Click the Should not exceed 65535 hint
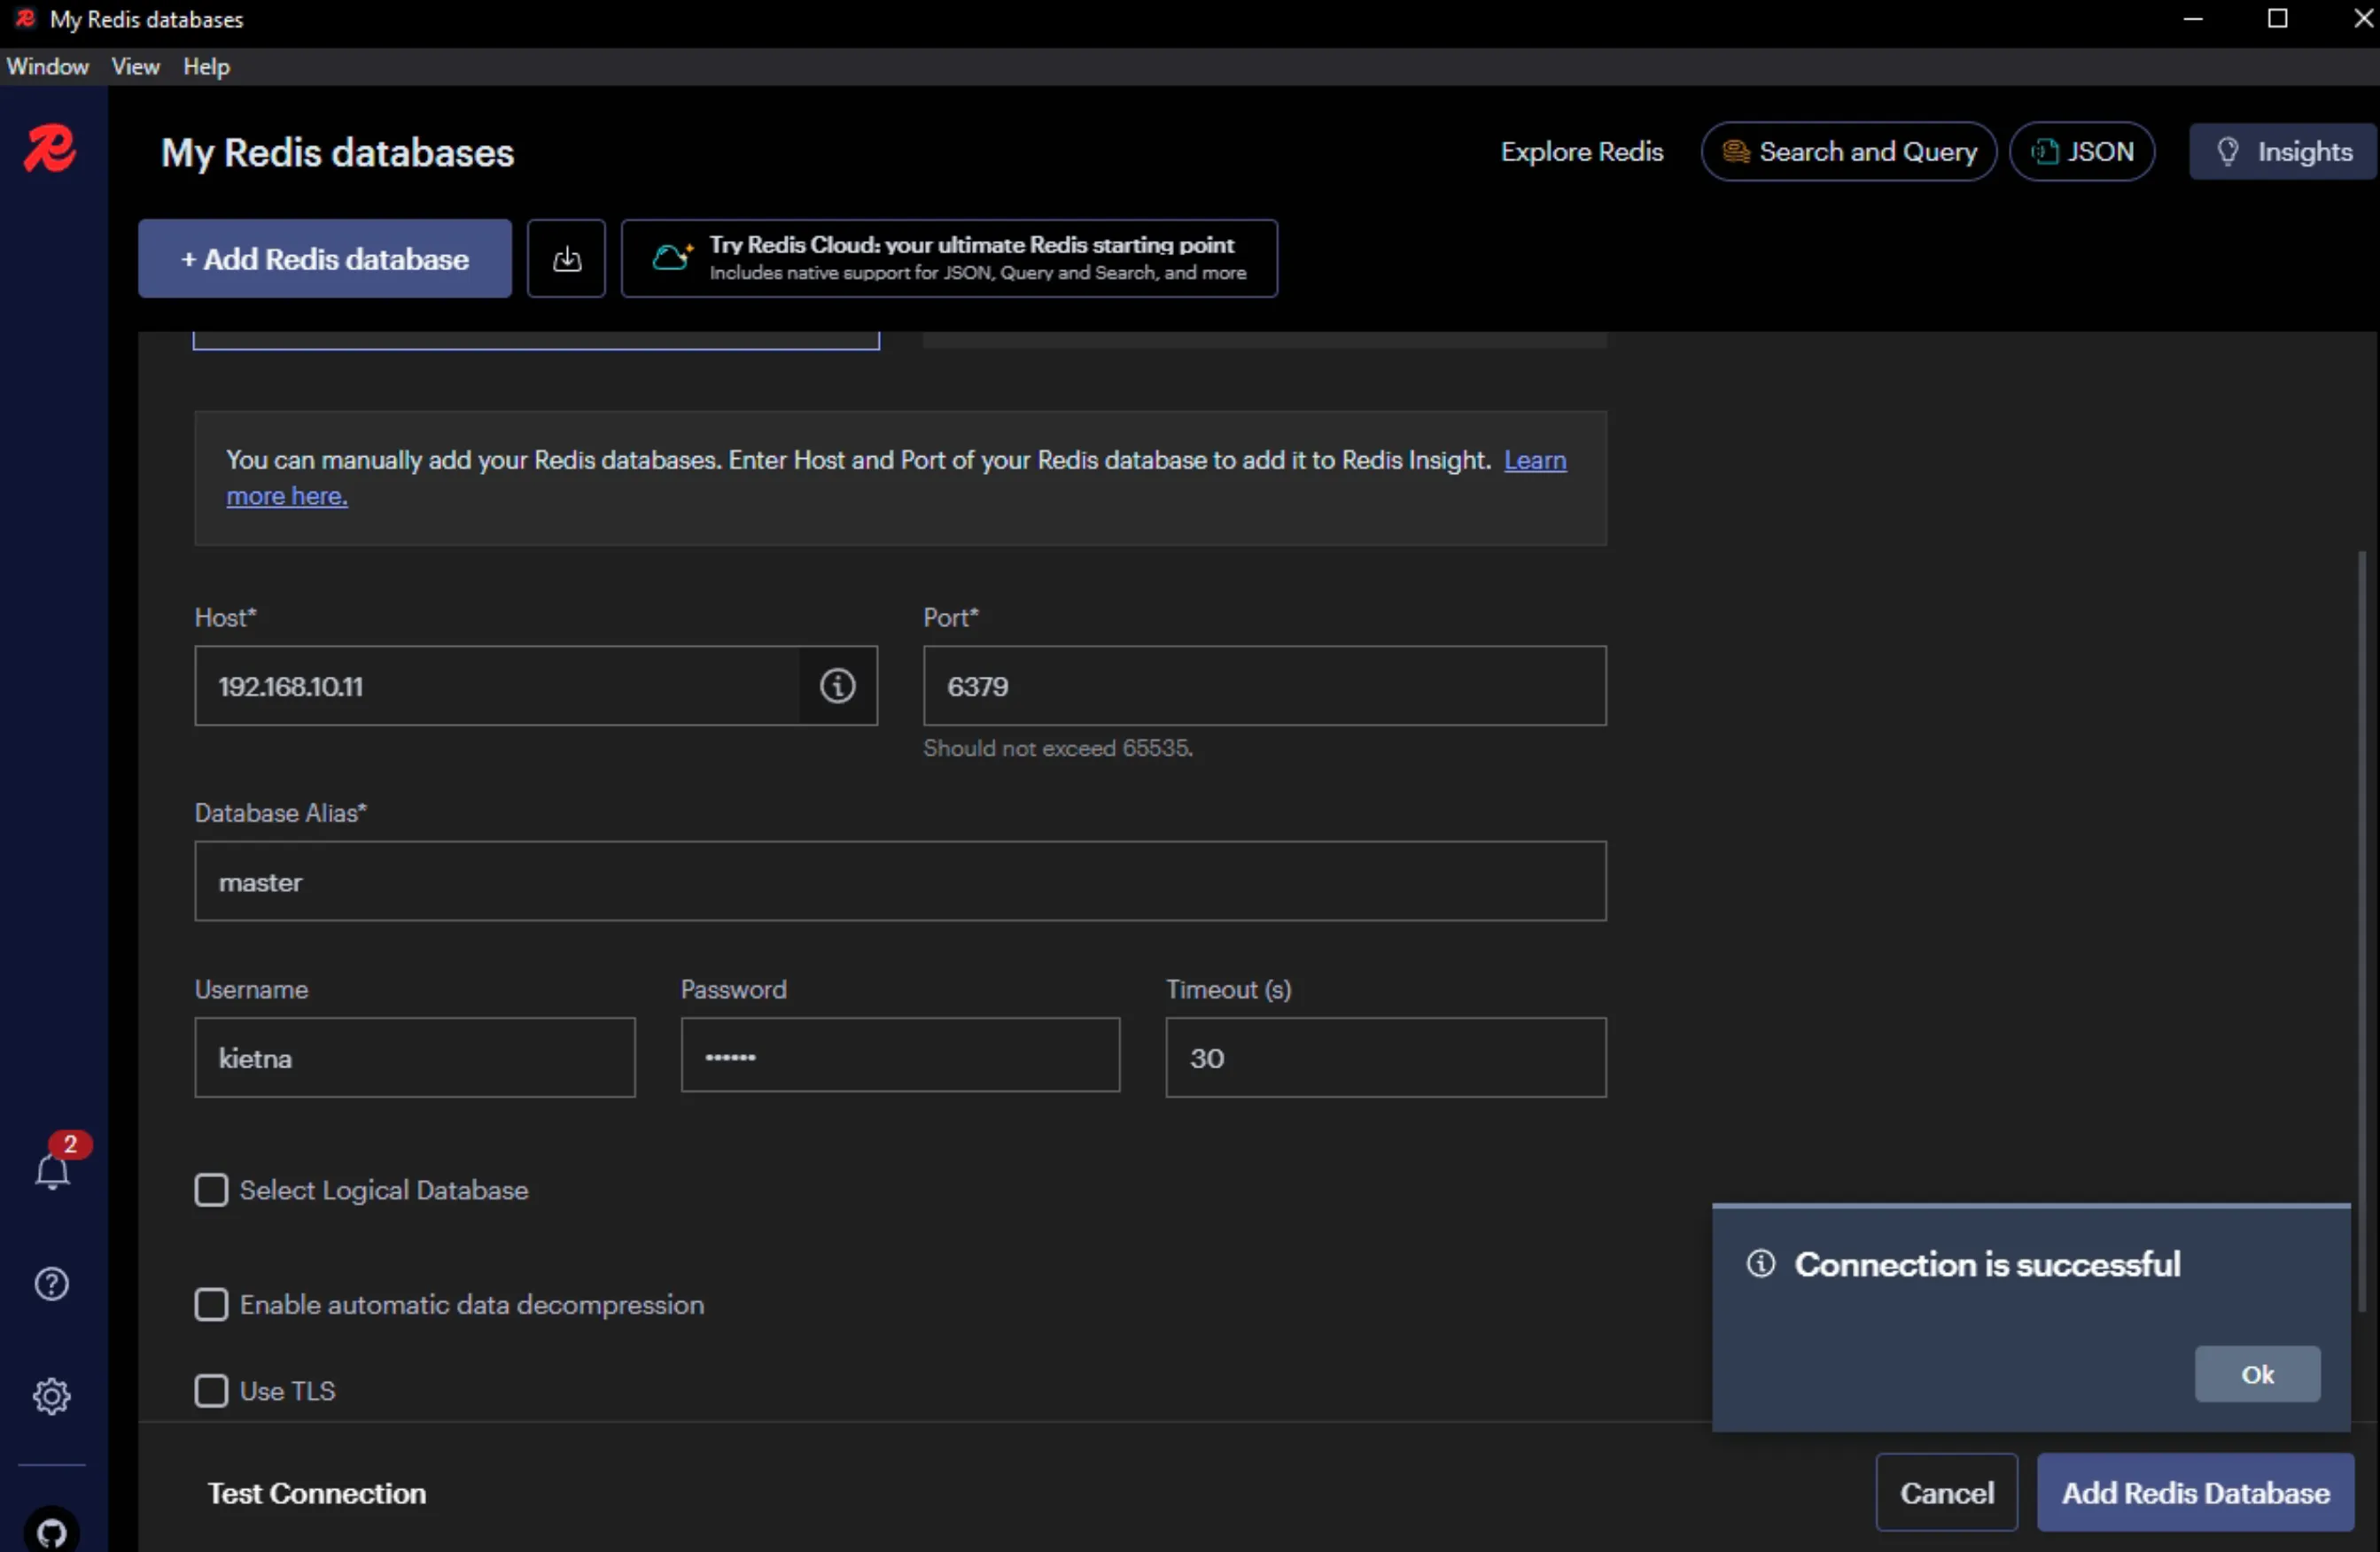Viewport: 2380px width, 1552px height. coord(1058,748)
